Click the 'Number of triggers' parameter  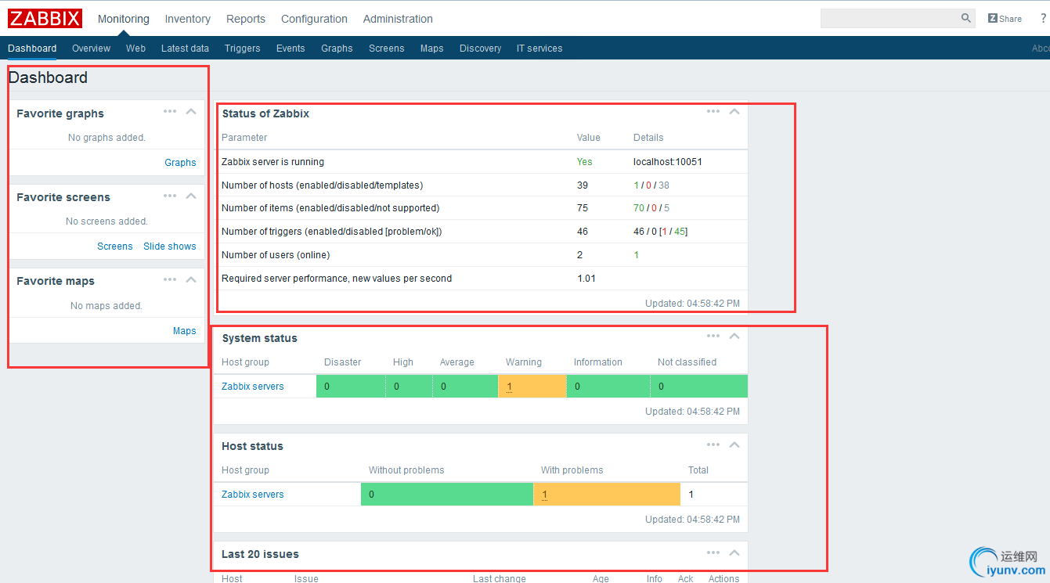tap(332, 232)
